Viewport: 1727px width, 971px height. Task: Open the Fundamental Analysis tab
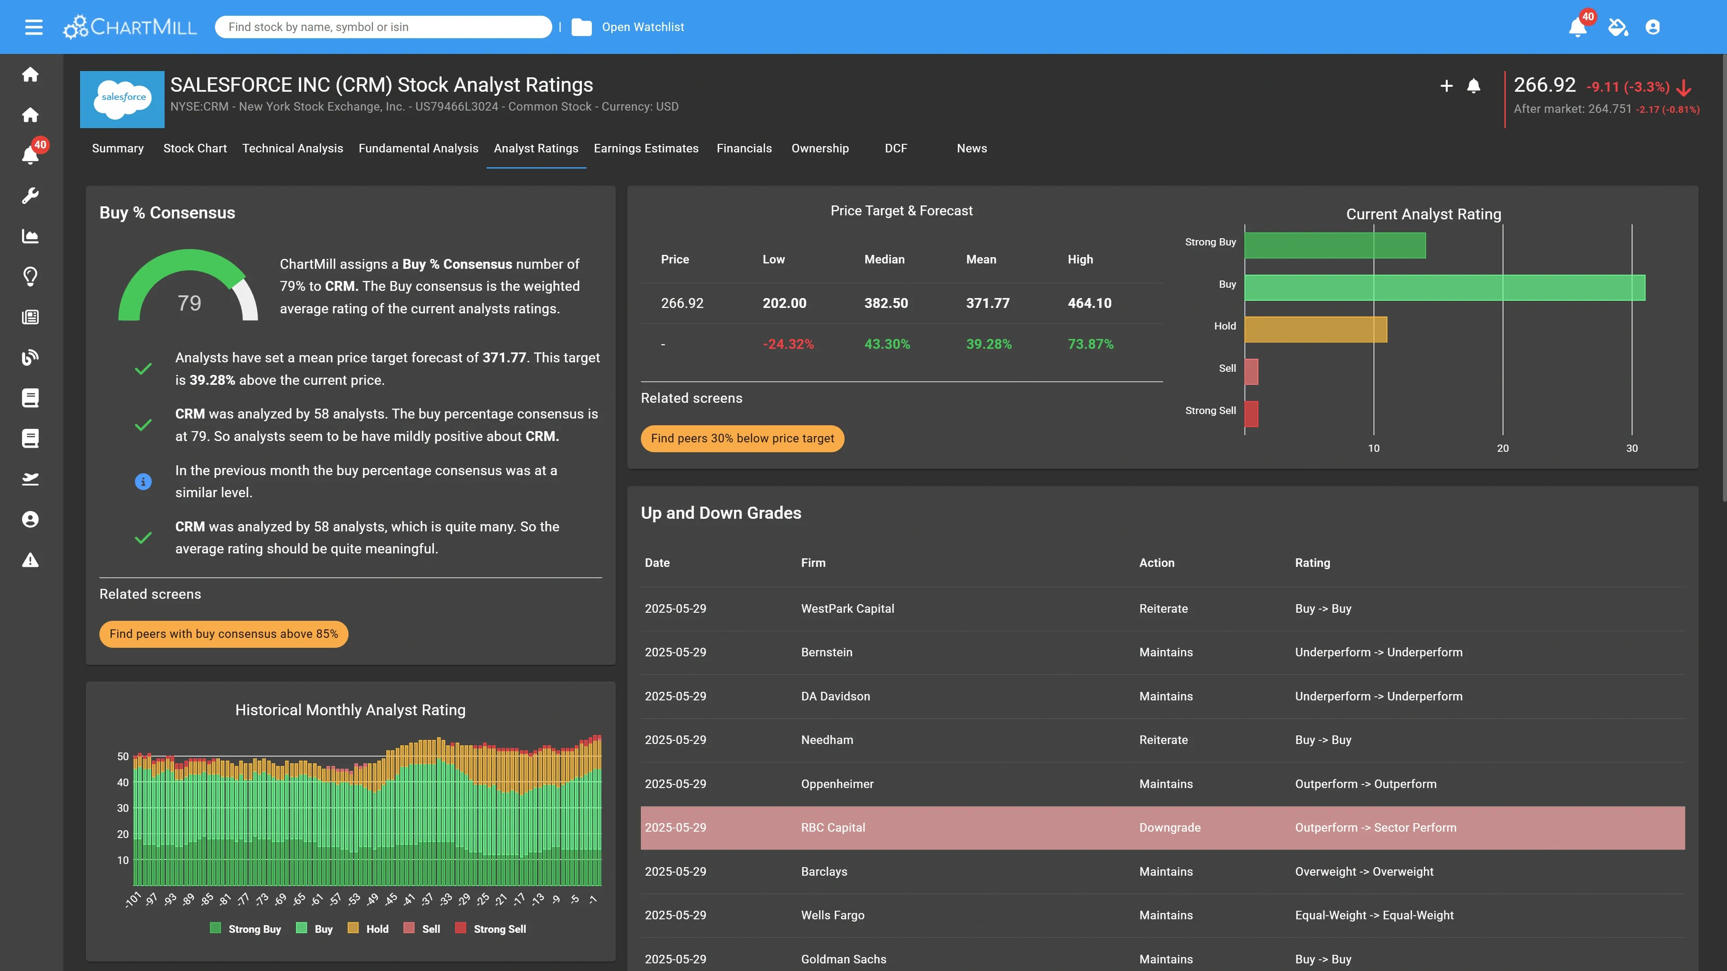(418, 148)
